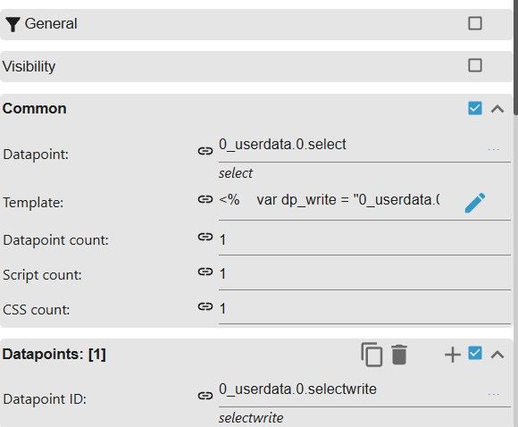518x427 pixels.
Task: Click the link icon beside Datapoint ID
Action: click(x=205, y=396)
